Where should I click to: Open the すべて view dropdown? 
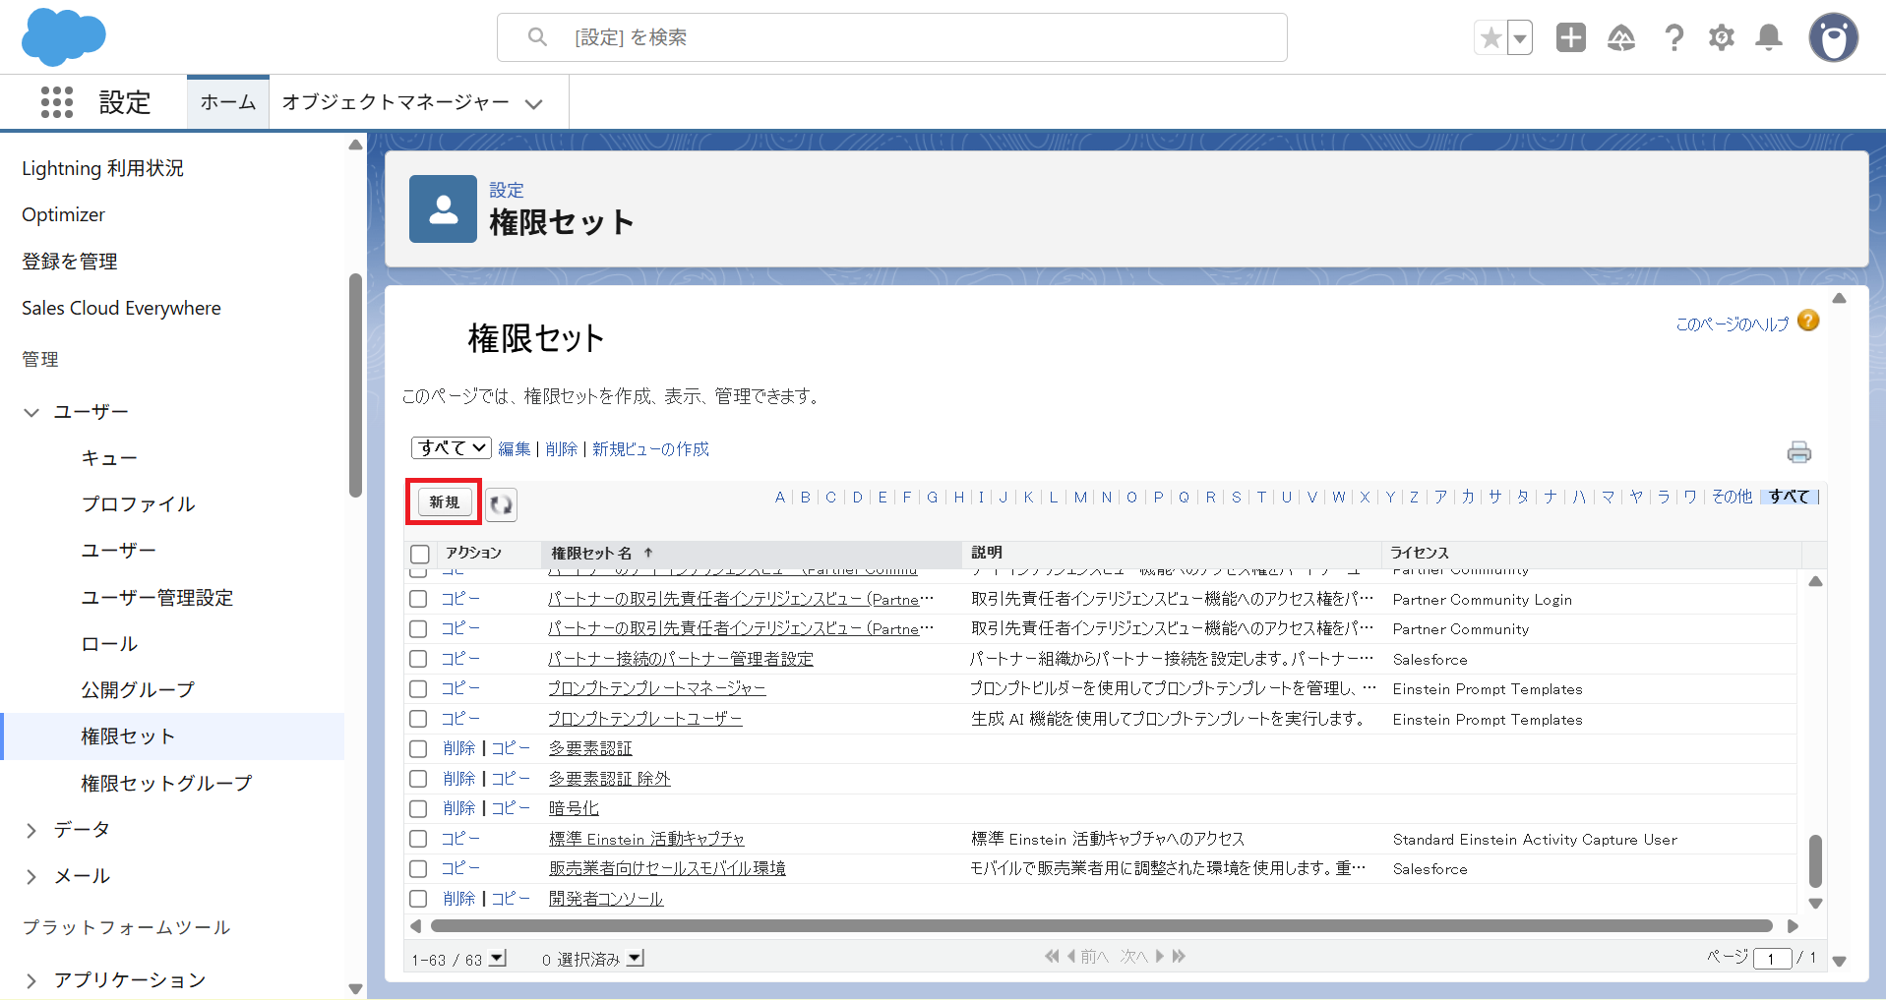(451, 448)
